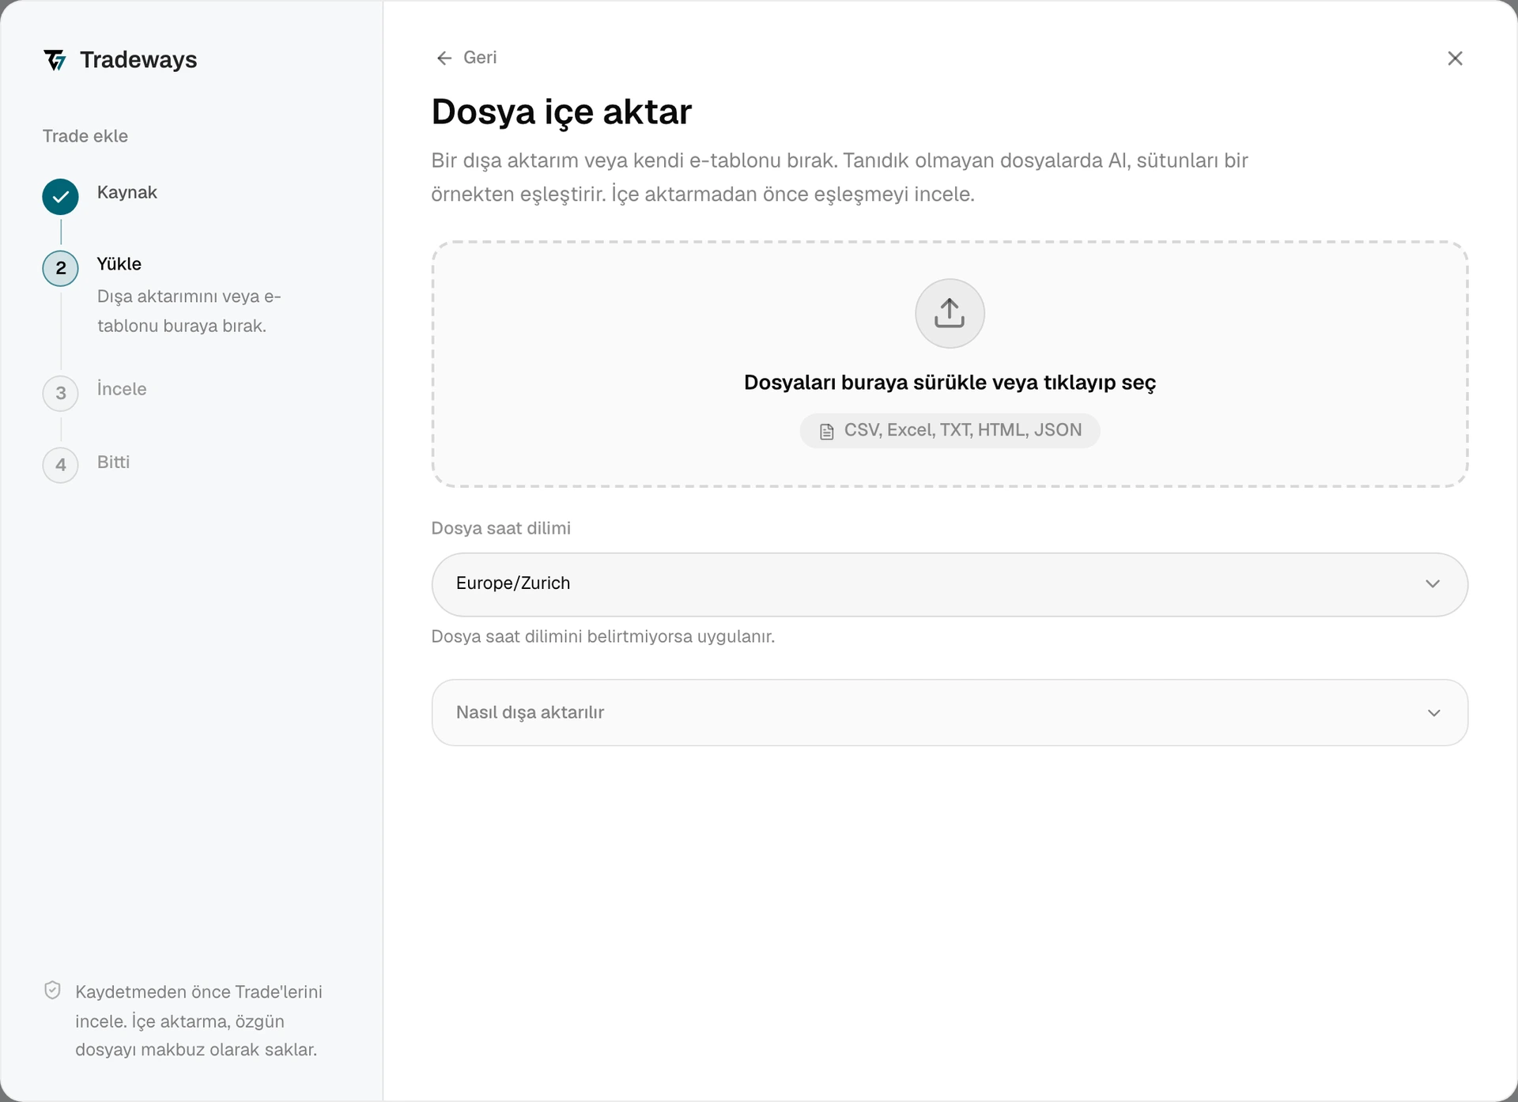Select the step 4 circle for Bitti
This screenshot has height=1102, width=1518.
(60, 465)
